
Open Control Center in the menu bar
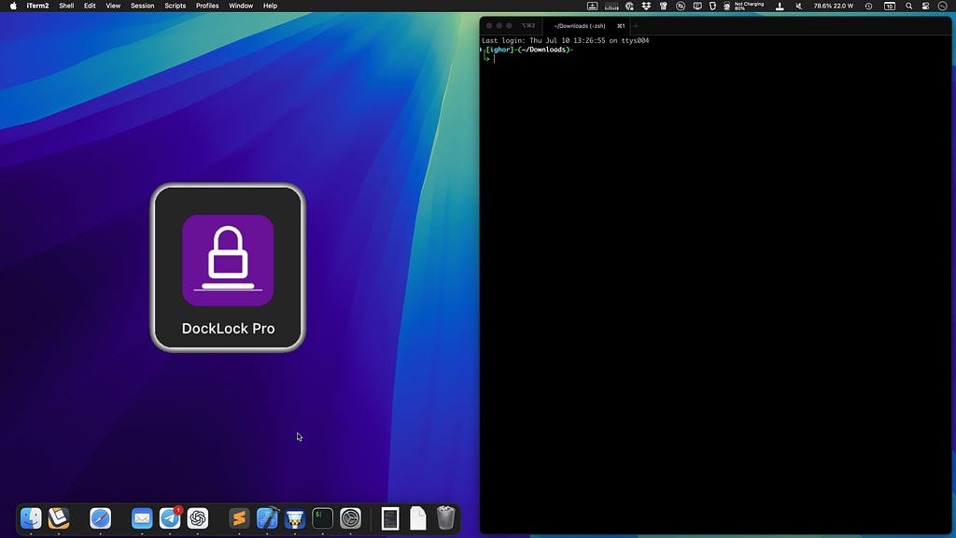click(925, 7)
